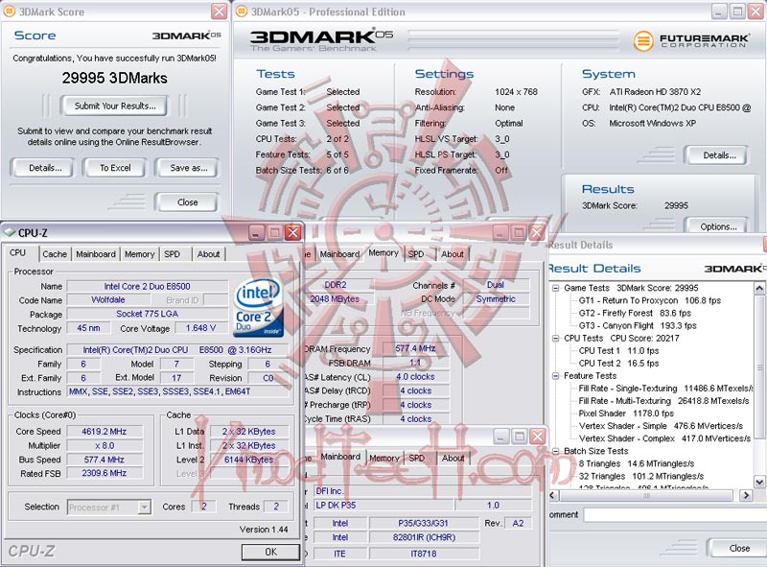This screenshot has height=567, width=767.
Task: Click Save as button
Action: click(x=188, y=168)
